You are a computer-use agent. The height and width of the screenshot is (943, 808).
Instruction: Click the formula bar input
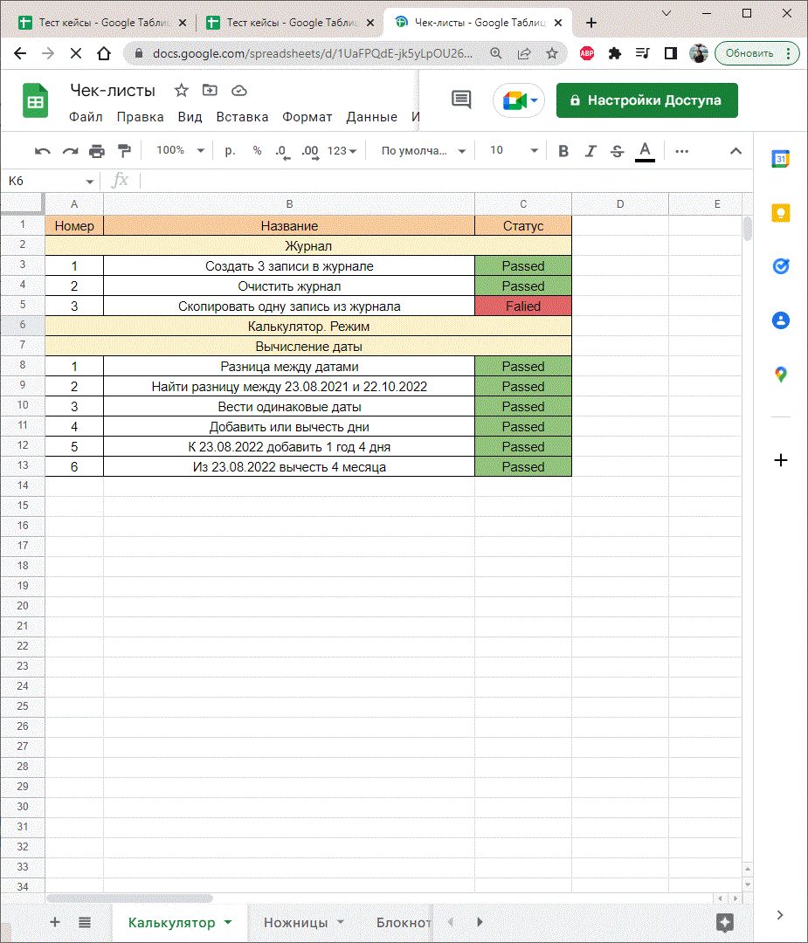pyautogui.click(x=445, y=181)
